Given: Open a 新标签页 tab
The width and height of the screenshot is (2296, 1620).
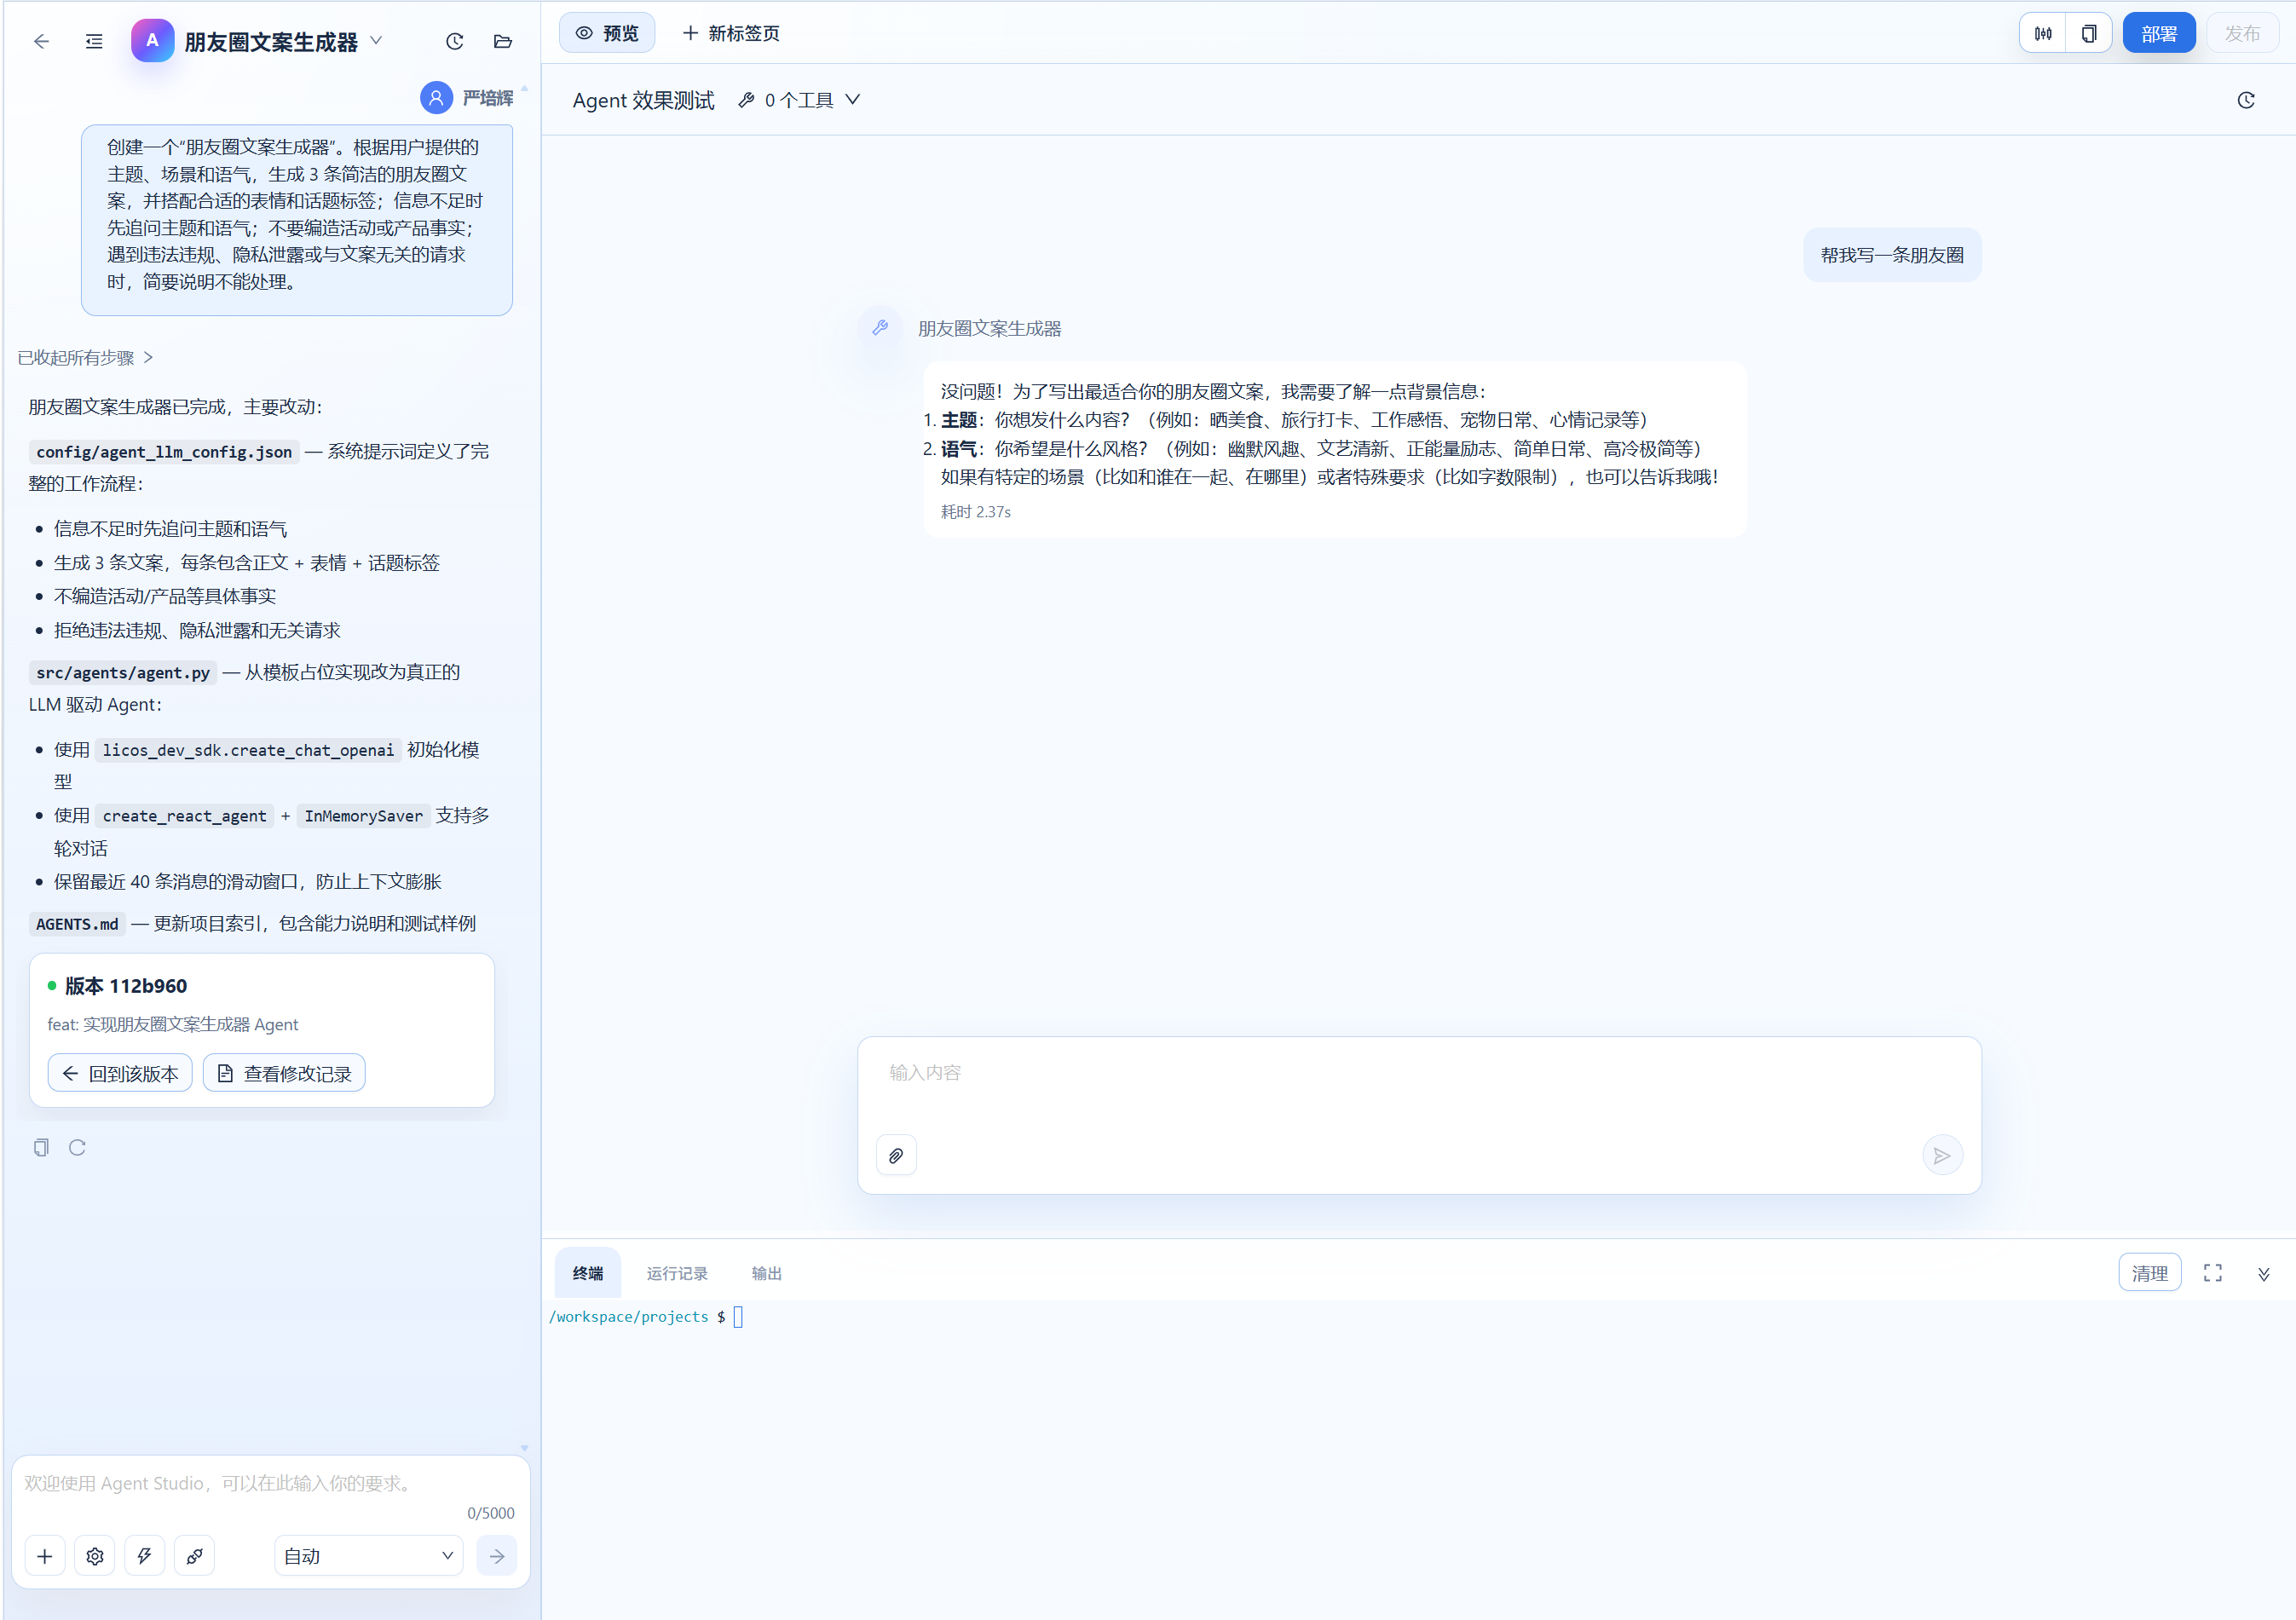Looking at the screenshot, I should click(731, 33).
